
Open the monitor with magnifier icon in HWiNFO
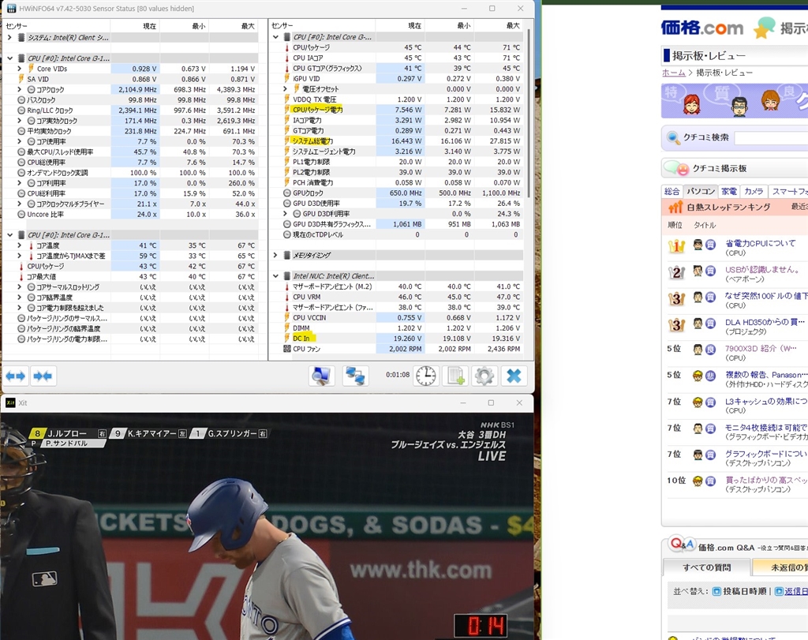click(322, 376)
